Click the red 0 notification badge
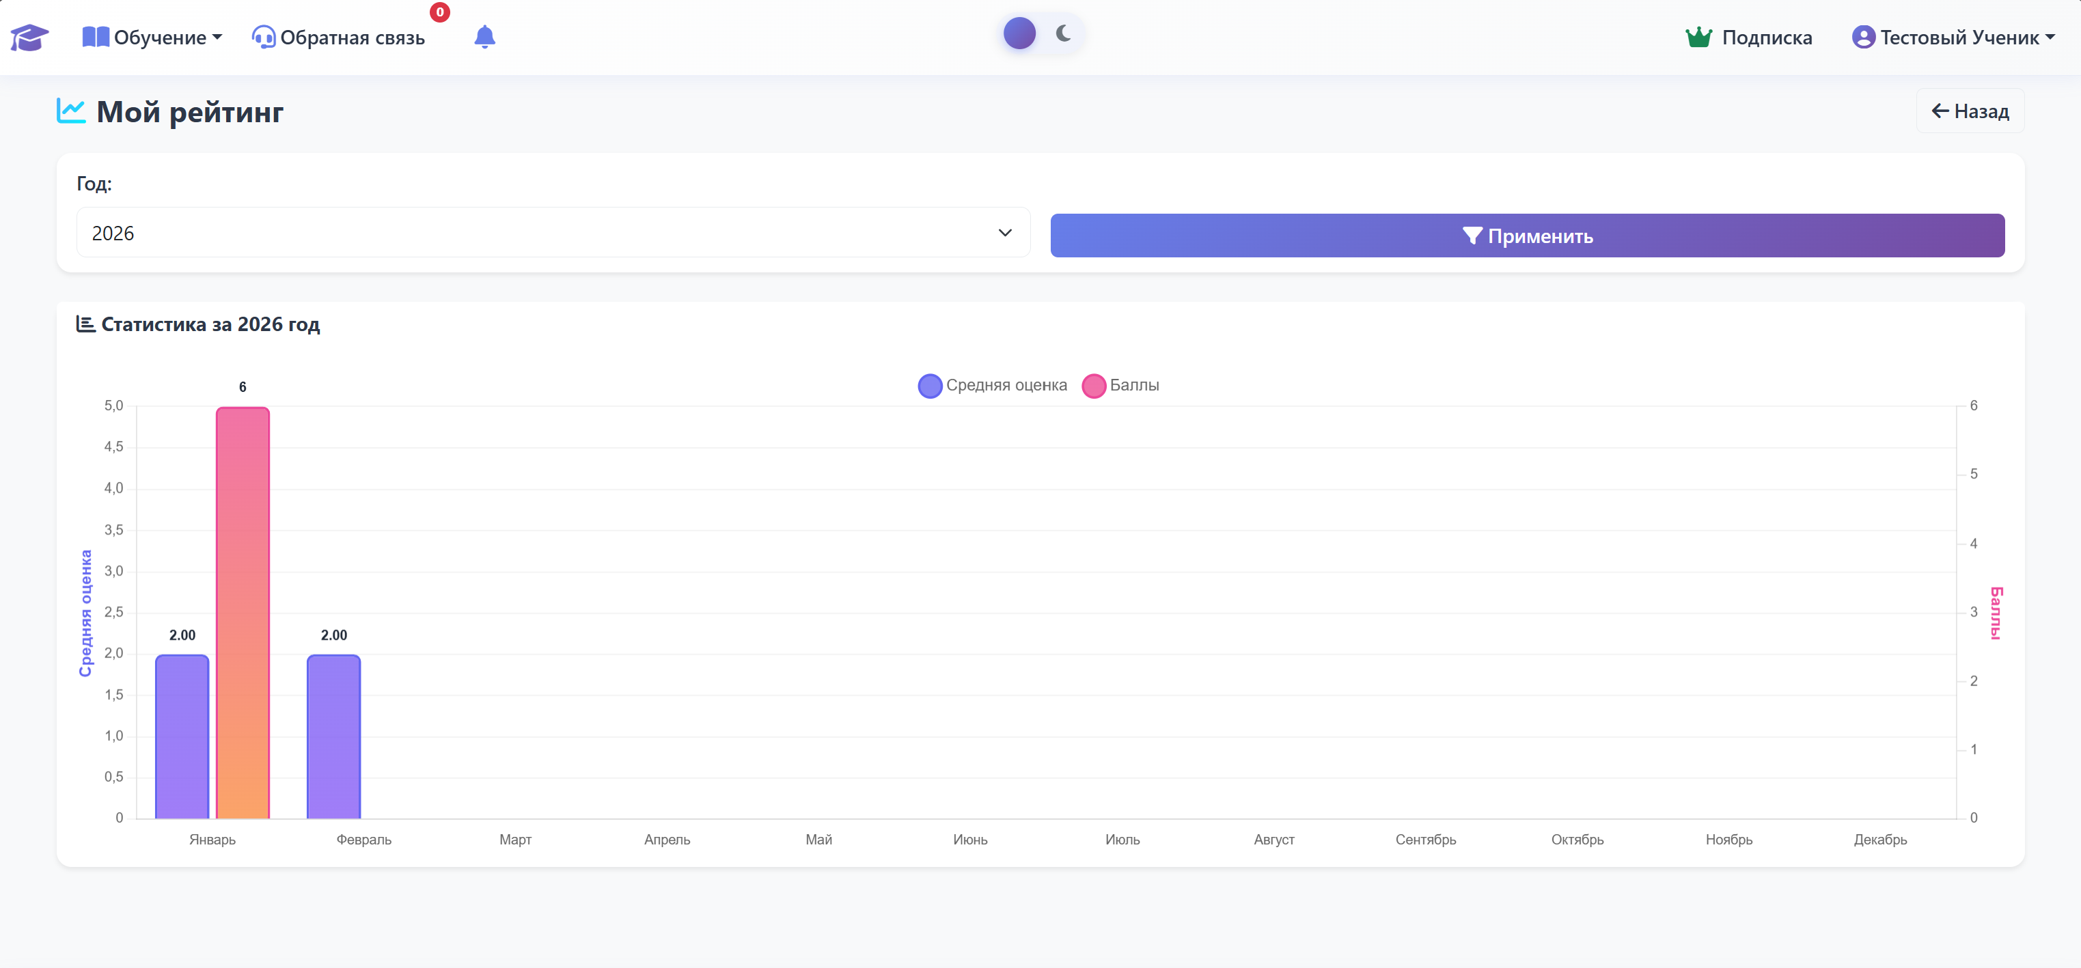 439,12
